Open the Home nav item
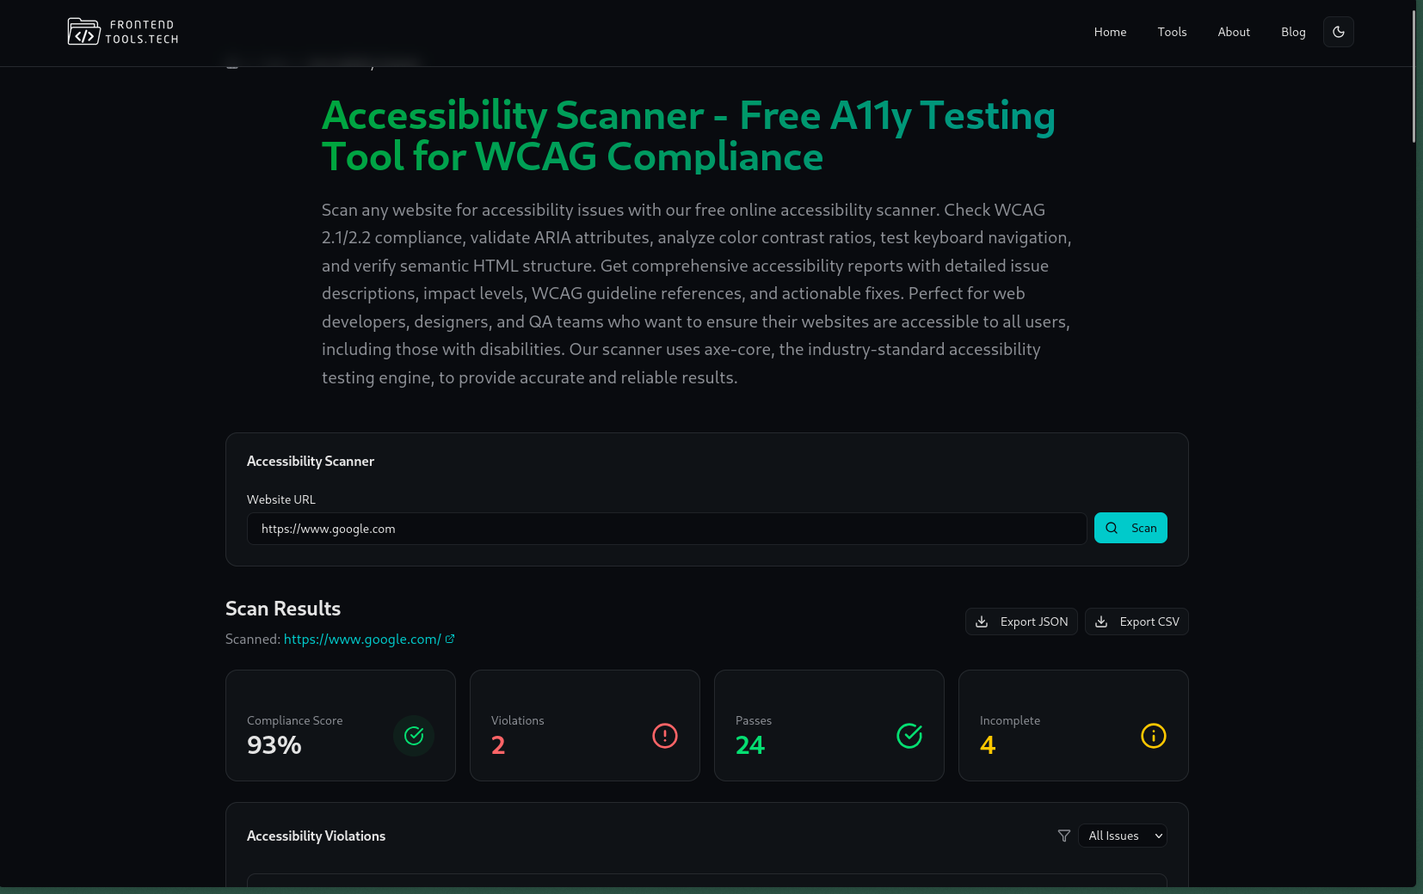The height and width of the screenshot is (894, 1423). [1110, 32]
